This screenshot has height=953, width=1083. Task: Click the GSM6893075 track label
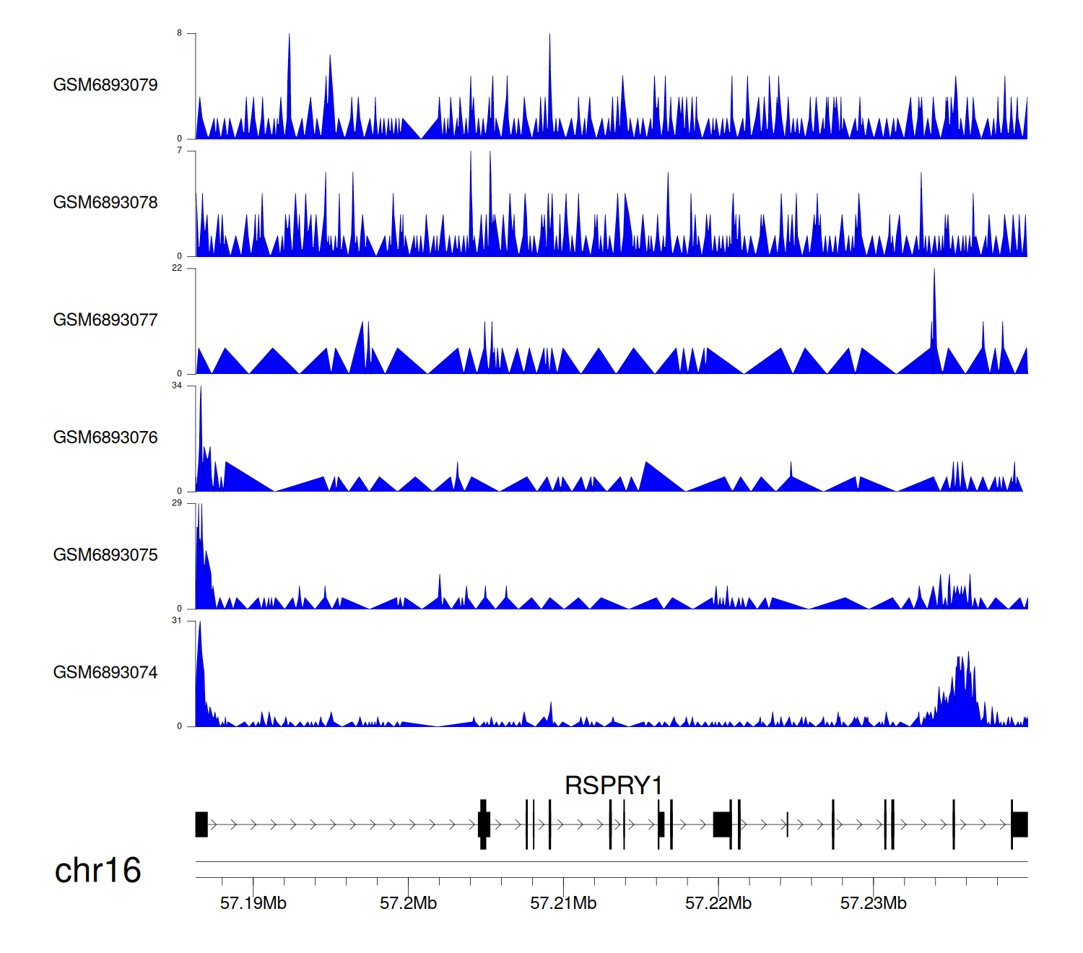tap(105, 555)
